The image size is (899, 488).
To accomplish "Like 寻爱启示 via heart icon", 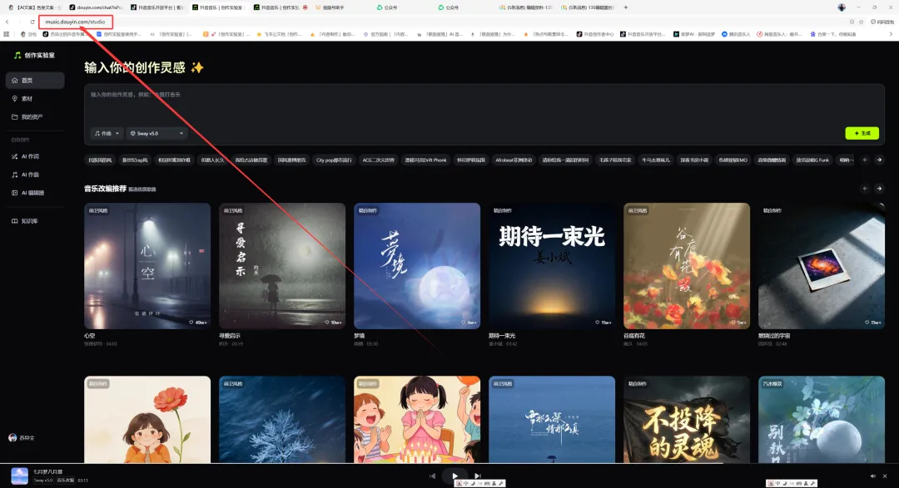I will 327,323.
